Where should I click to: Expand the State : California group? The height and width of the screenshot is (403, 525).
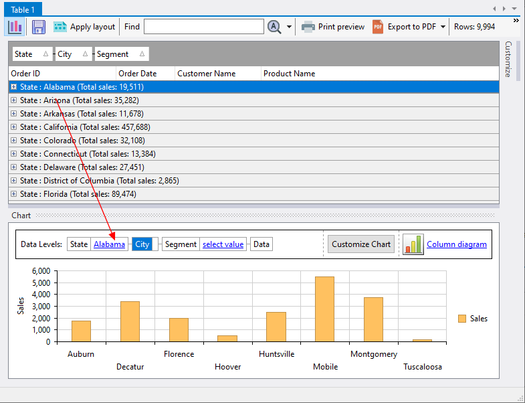(x=14, y=127)
